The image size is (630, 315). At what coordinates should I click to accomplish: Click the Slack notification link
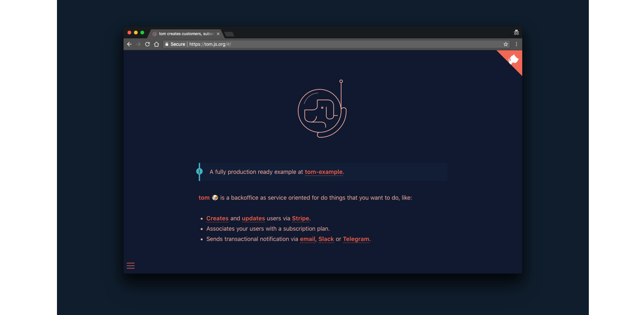pyautogui.click(x=326, y=239)
